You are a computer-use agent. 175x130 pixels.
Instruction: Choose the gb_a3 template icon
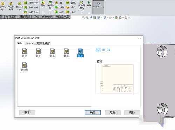(x=66, y=52)
